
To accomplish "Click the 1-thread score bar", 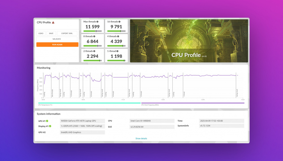I will [116, 61].
